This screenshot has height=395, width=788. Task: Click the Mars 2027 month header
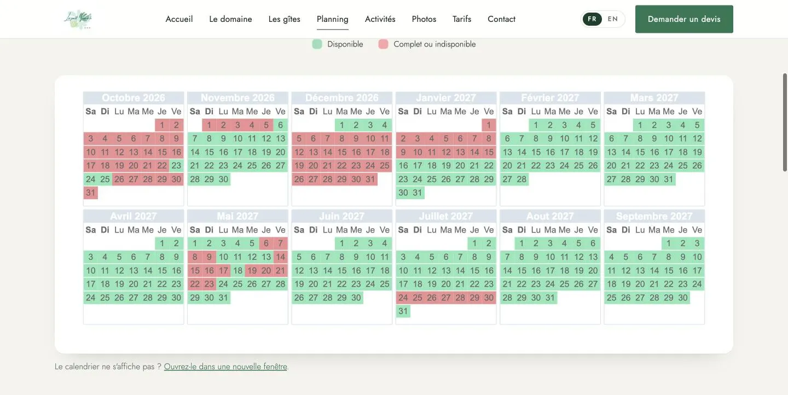(654, 98)
